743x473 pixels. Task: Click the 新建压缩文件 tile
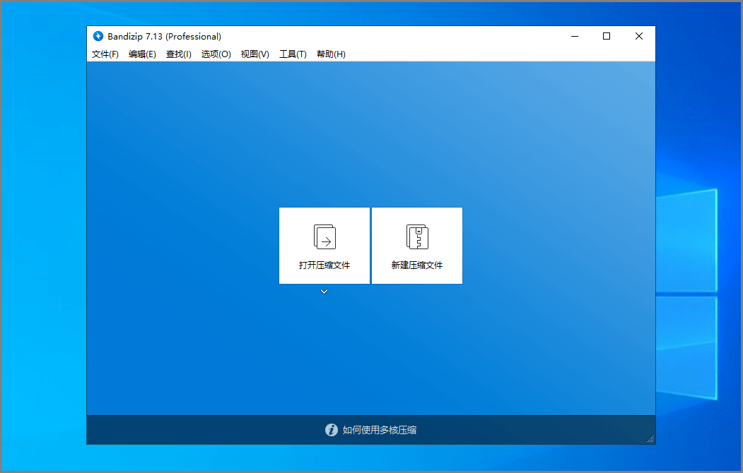pyautogui.click(x=417, y=246)
